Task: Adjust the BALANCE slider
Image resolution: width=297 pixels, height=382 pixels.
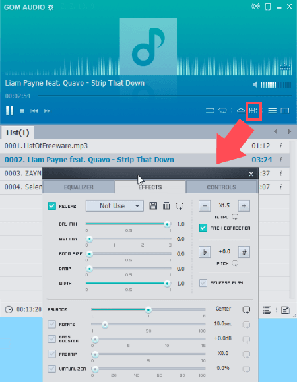Action: (148, 309)
